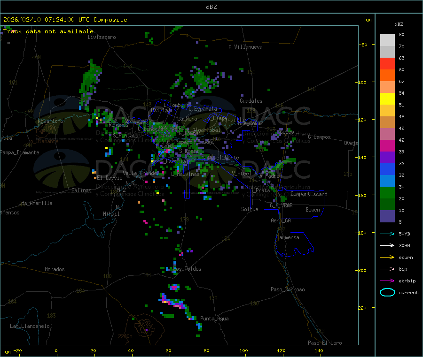Click the 'Track data not available' message
The height and width of the screenshot is (357, 423).
pos(48,31)
